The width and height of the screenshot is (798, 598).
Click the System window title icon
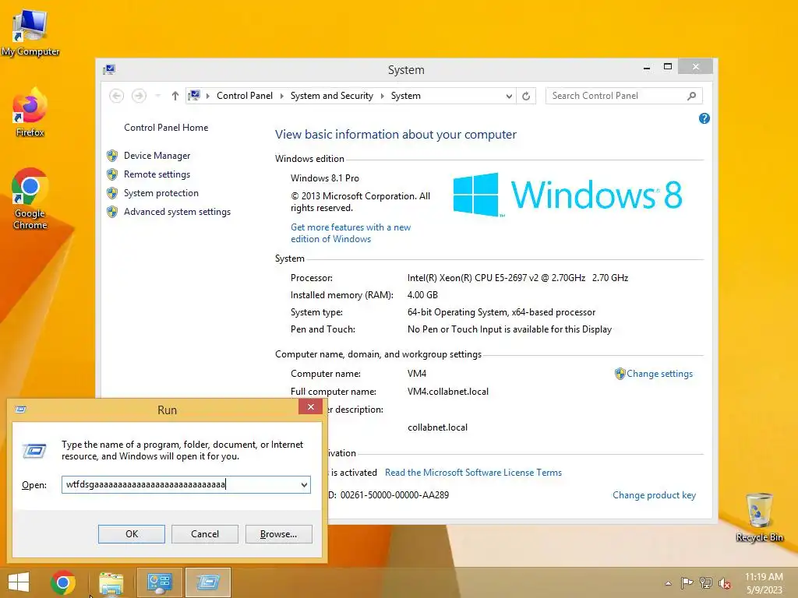pyautogui.click(x=109, y=69)
